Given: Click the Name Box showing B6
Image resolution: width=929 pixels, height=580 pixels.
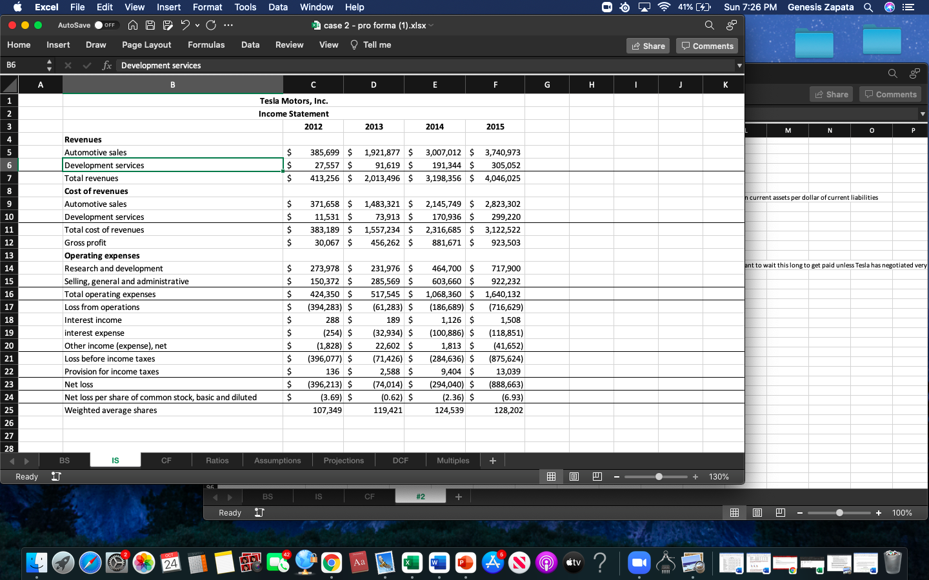Looking at the screenshot, I should coord(23,65).
